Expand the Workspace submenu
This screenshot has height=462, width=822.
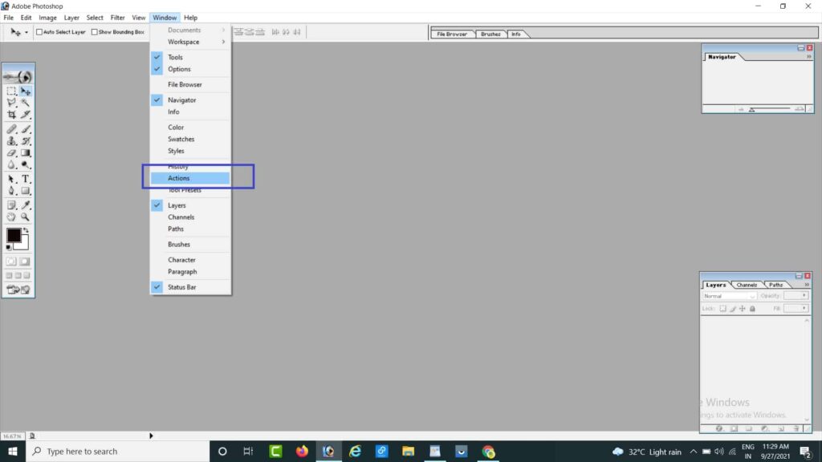tap(184, 42)
